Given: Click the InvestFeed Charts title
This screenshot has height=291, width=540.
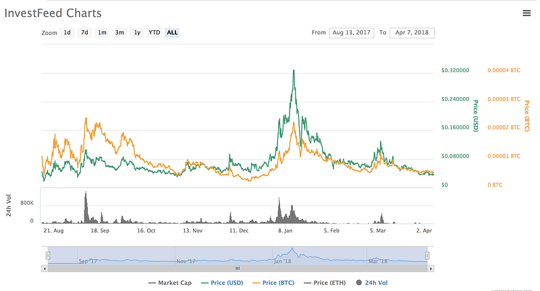Looking at the screenshot, I should [53, 13].
